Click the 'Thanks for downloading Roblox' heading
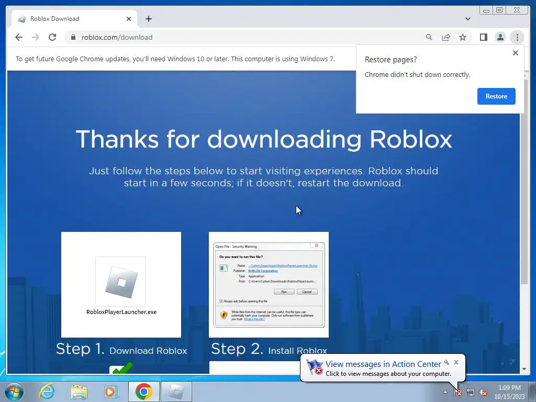This screenshot has width=536, height=402. pos(264,139)
